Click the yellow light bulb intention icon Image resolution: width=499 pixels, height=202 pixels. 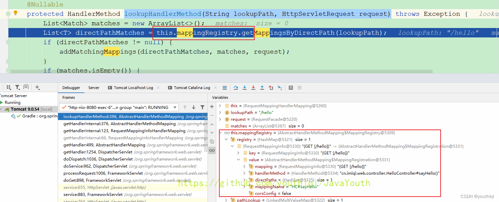pyautogui.click(x=15, y=13)
